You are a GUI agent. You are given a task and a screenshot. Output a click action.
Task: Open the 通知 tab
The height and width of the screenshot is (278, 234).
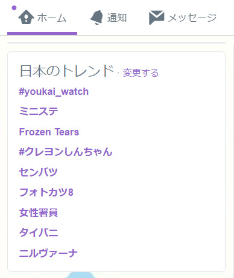[x=109, y=18]
